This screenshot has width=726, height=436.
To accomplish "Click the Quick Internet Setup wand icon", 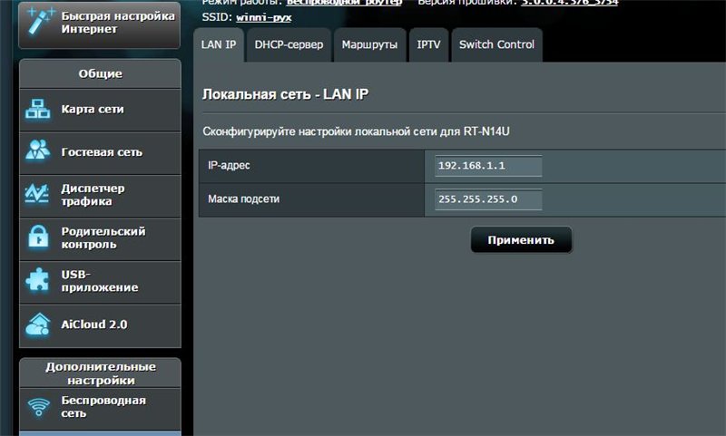I will (38, 20).
